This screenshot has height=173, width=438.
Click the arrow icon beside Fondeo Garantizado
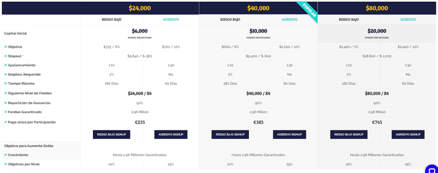[x=5, y=112]
